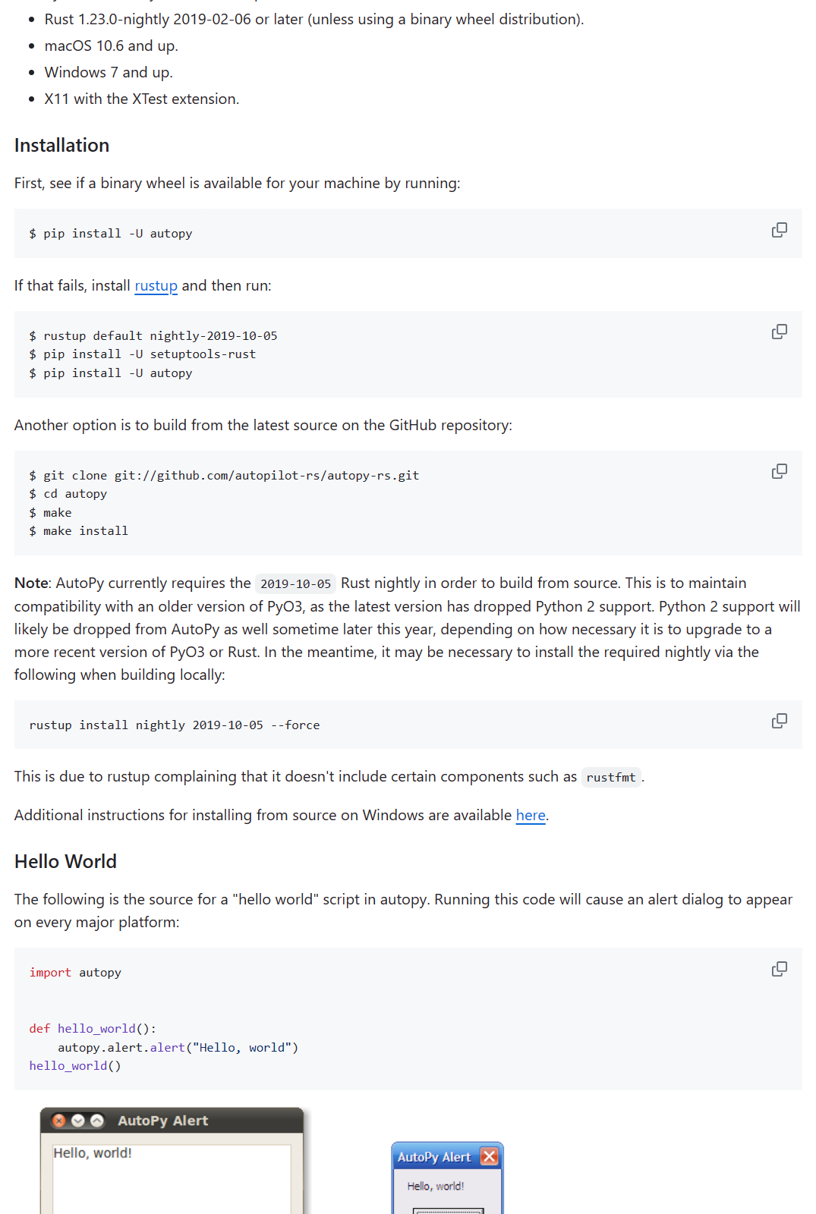Click the inline 2019-10-05 code snippet
Image resolution: width=816 pixels, height=1214 pixels.
coord(295,583)
